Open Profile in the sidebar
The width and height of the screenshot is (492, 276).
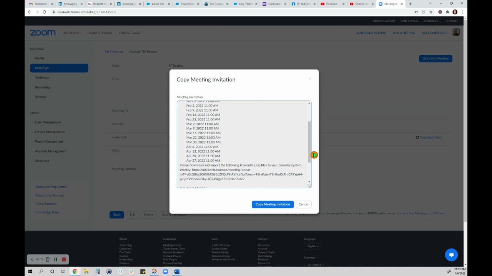click(40, 58)
